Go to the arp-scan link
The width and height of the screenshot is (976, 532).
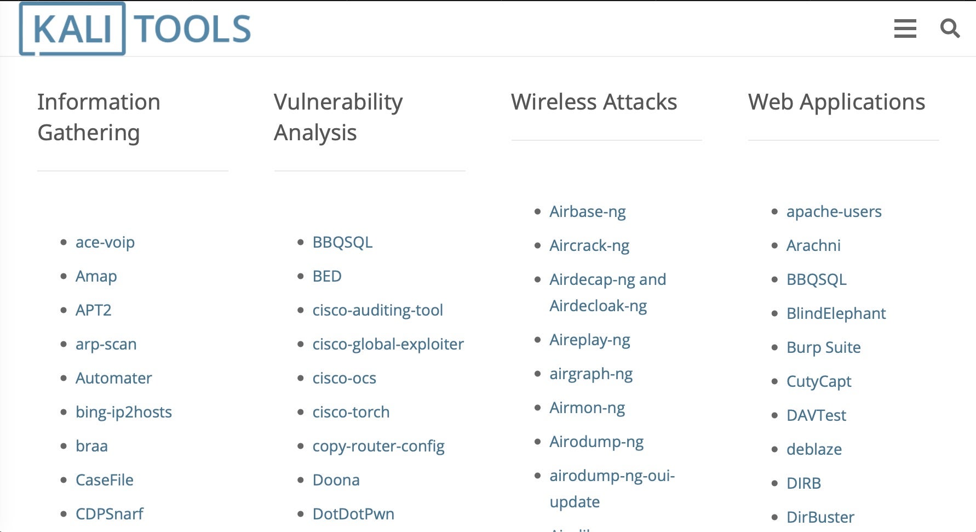tap(106, 344)
